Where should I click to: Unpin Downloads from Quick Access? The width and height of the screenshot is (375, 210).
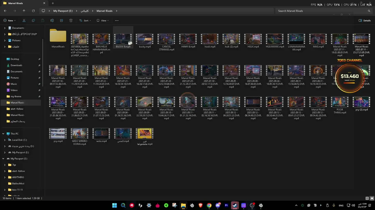point(39,65)
